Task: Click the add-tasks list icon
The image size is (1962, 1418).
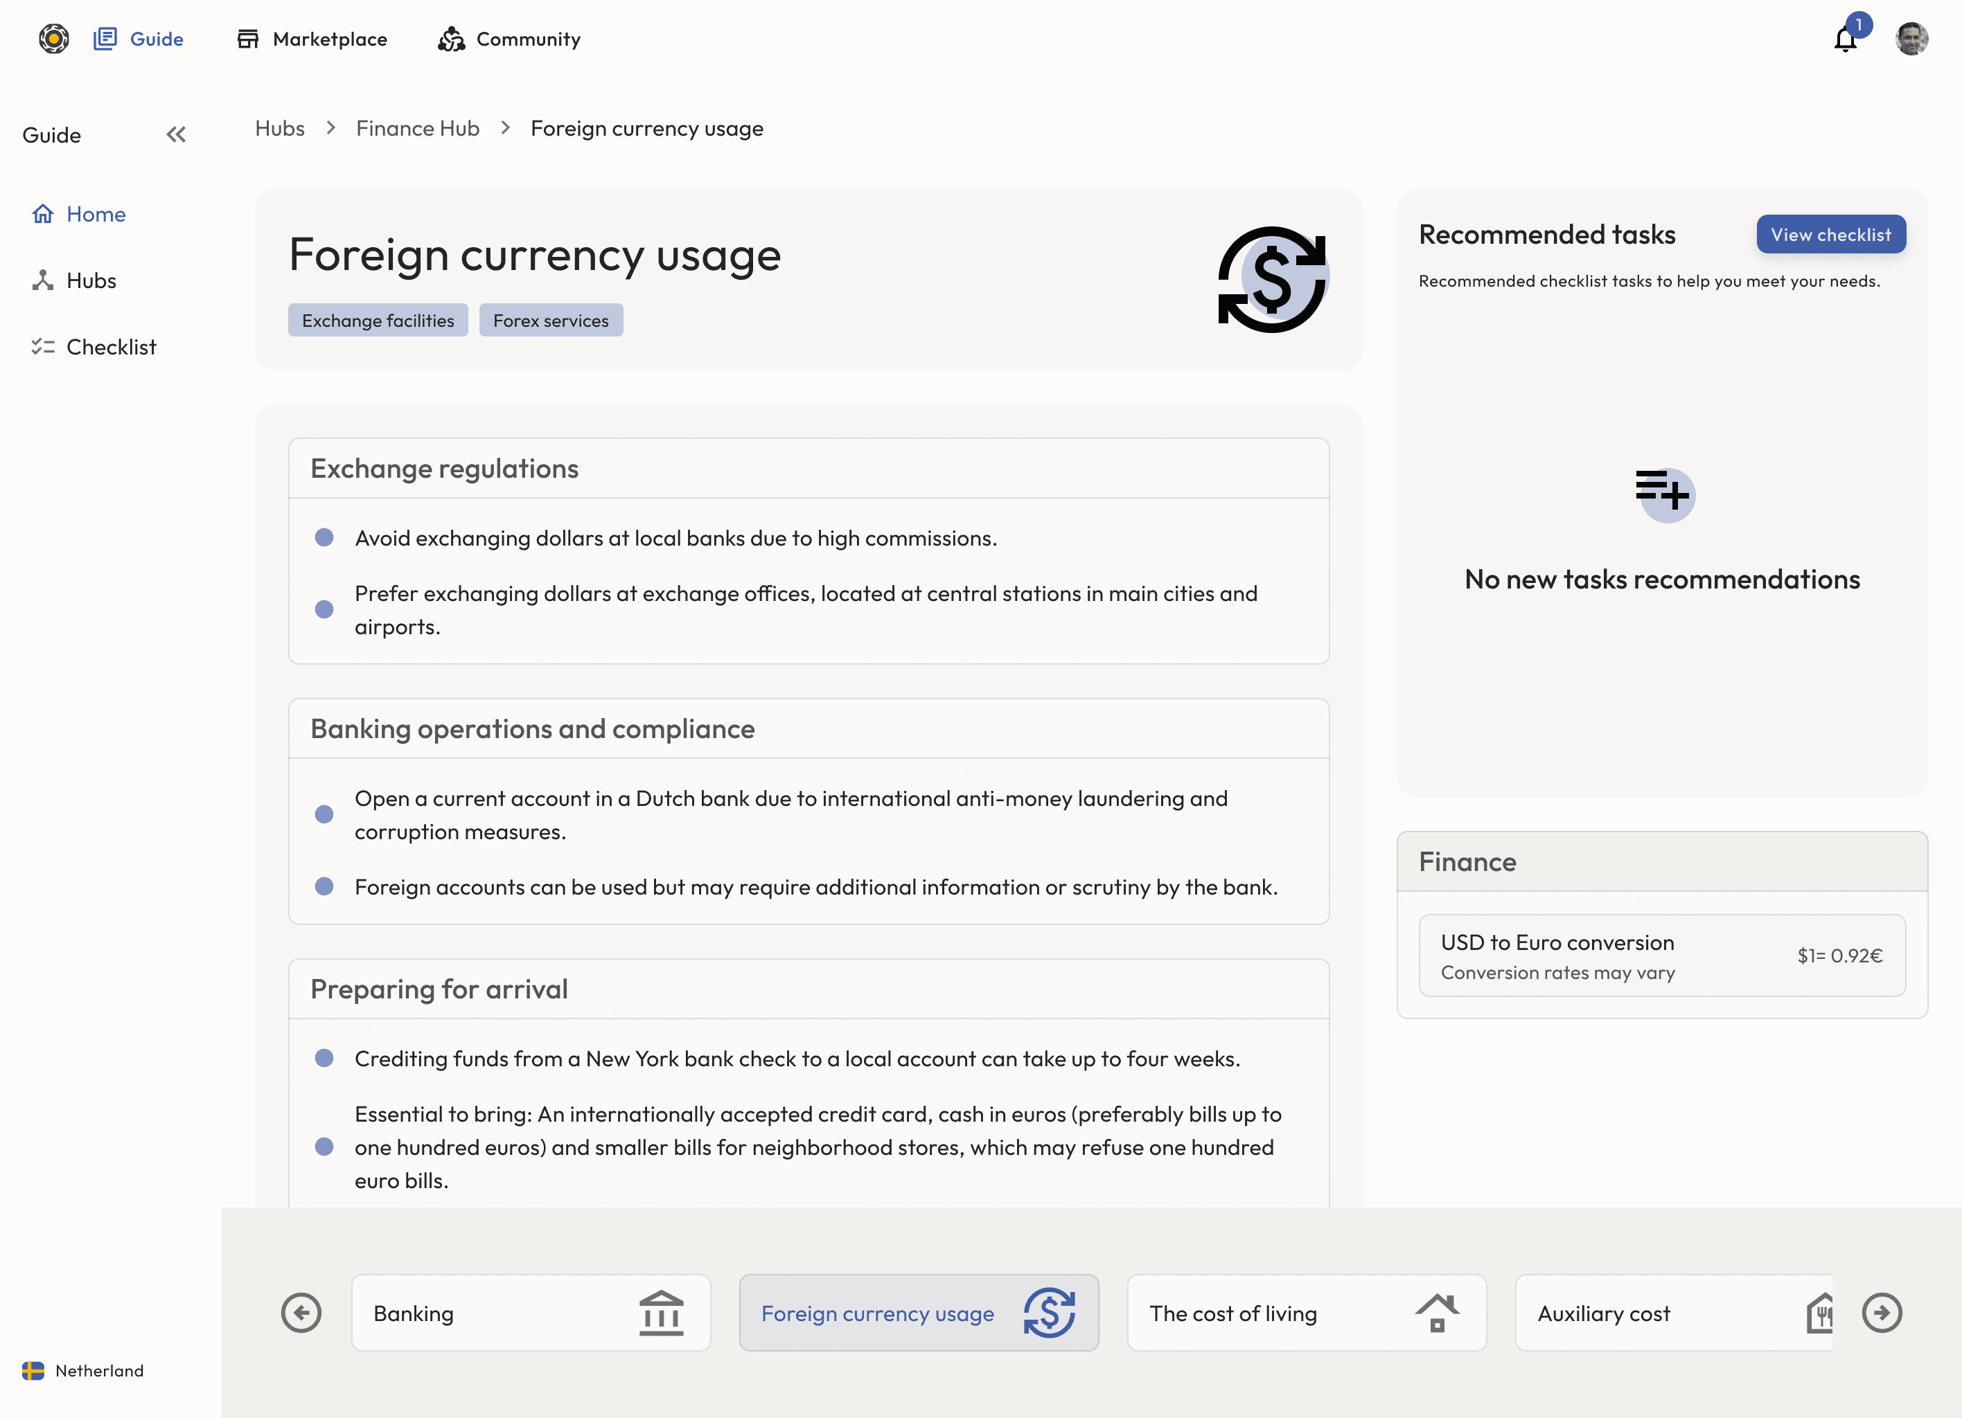Action: coord(1663,493)
